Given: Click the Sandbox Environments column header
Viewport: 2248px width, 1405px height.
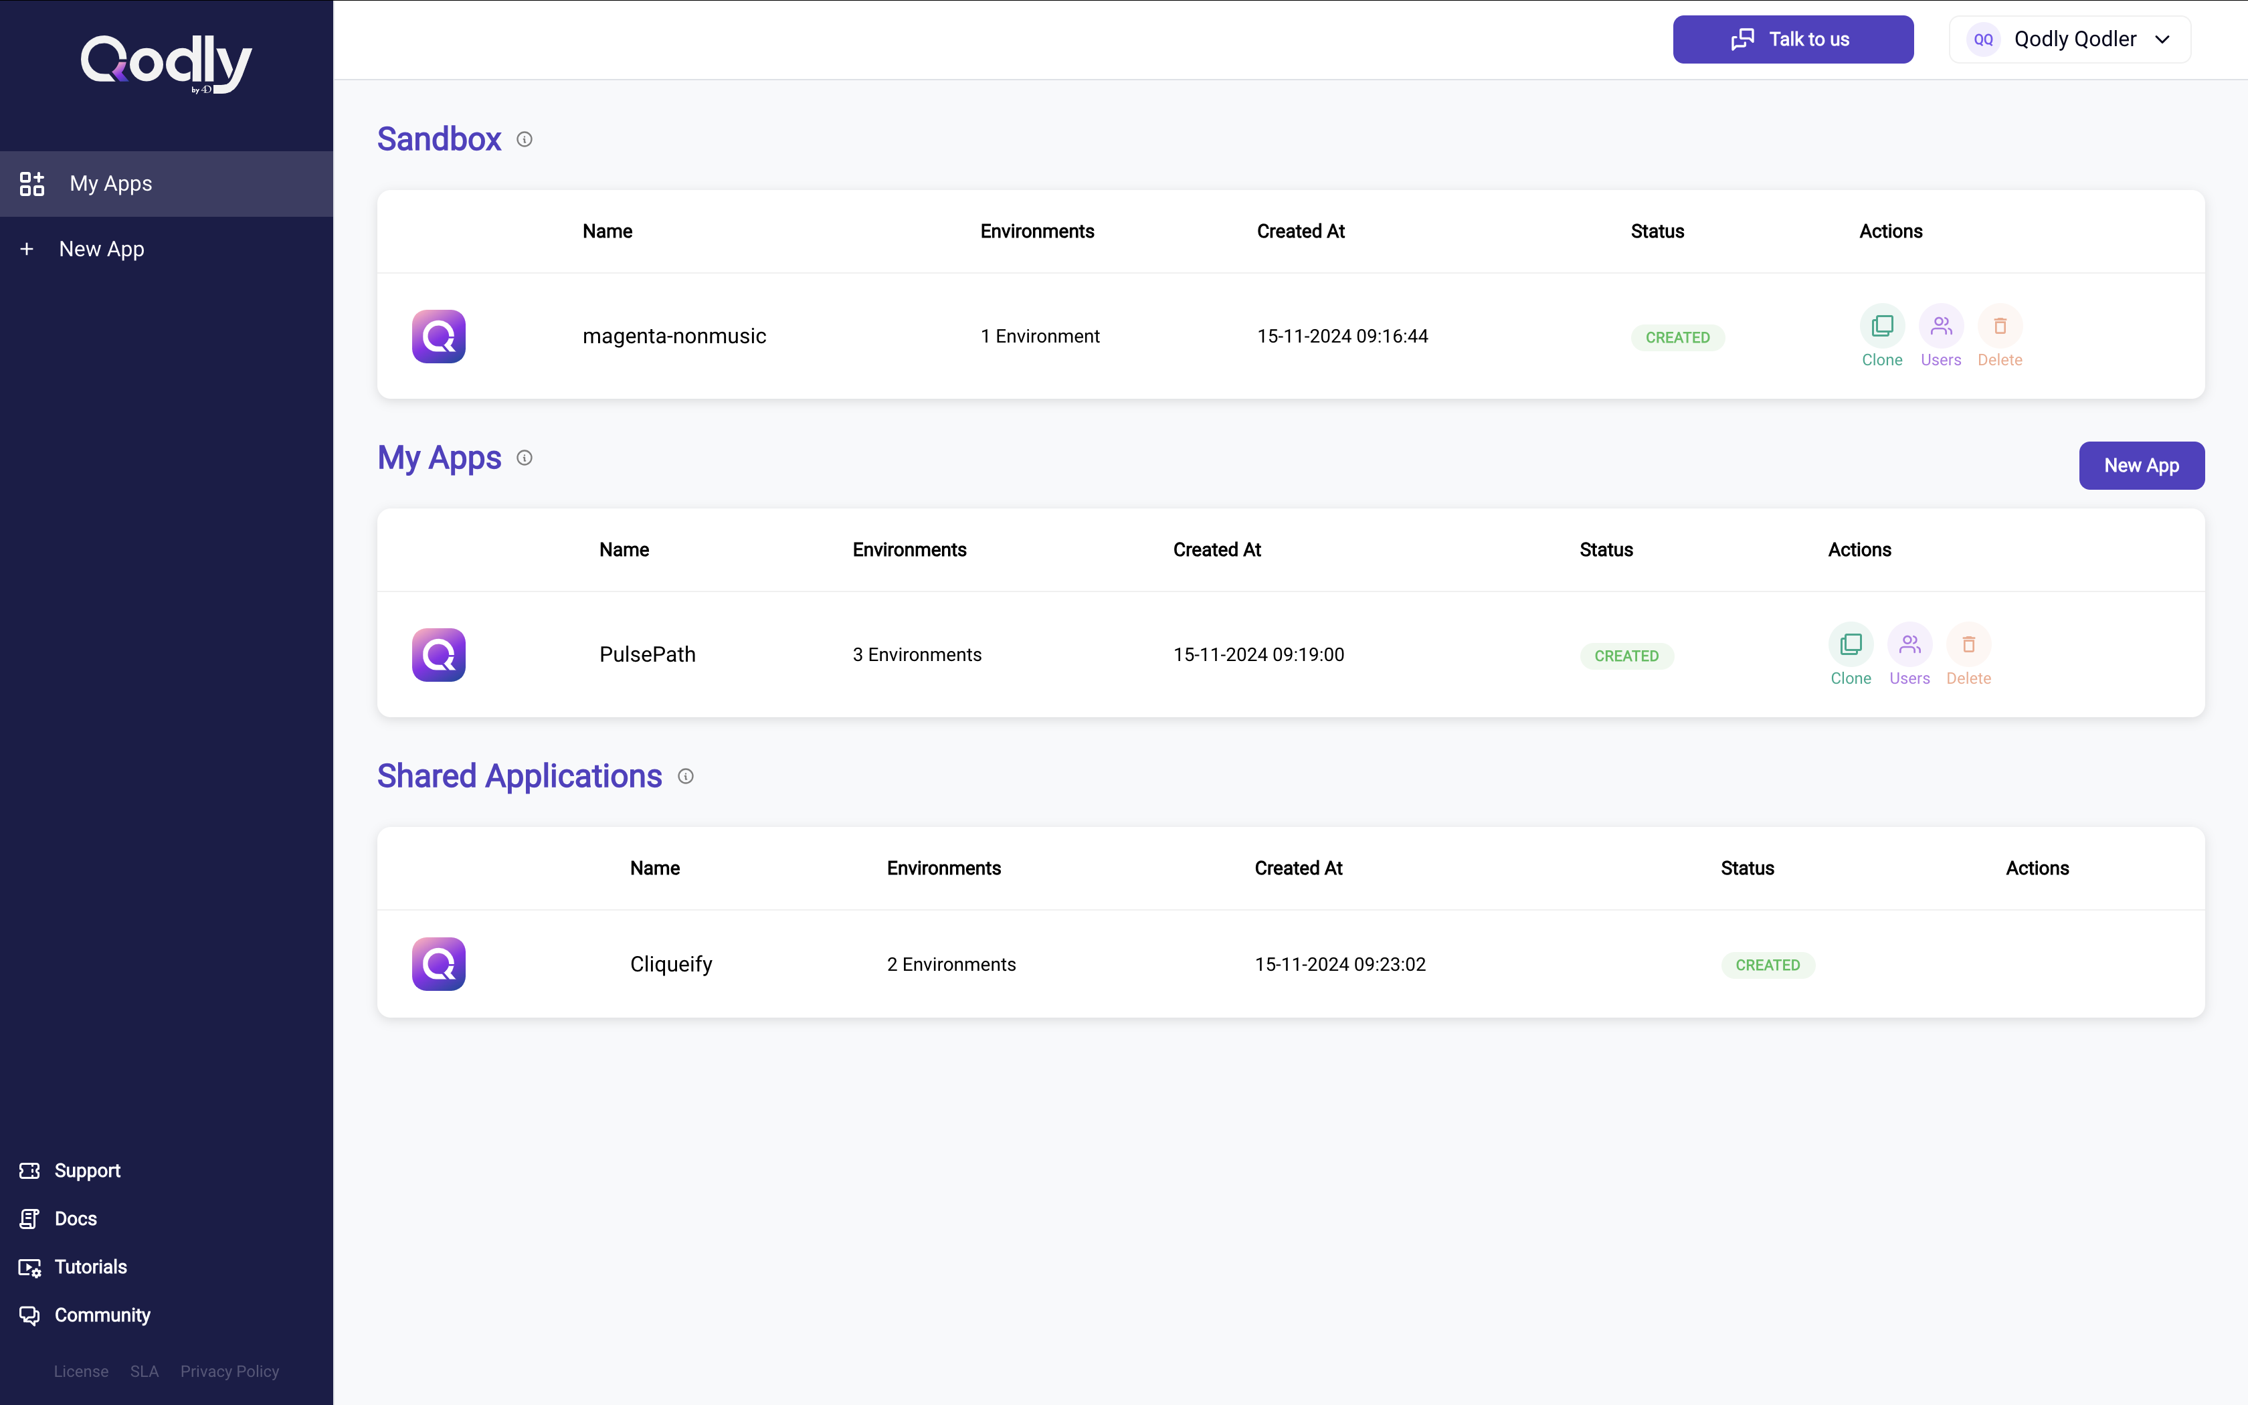Looking at the screenshot, I should pyautogui.click(x=1036, y=231).
